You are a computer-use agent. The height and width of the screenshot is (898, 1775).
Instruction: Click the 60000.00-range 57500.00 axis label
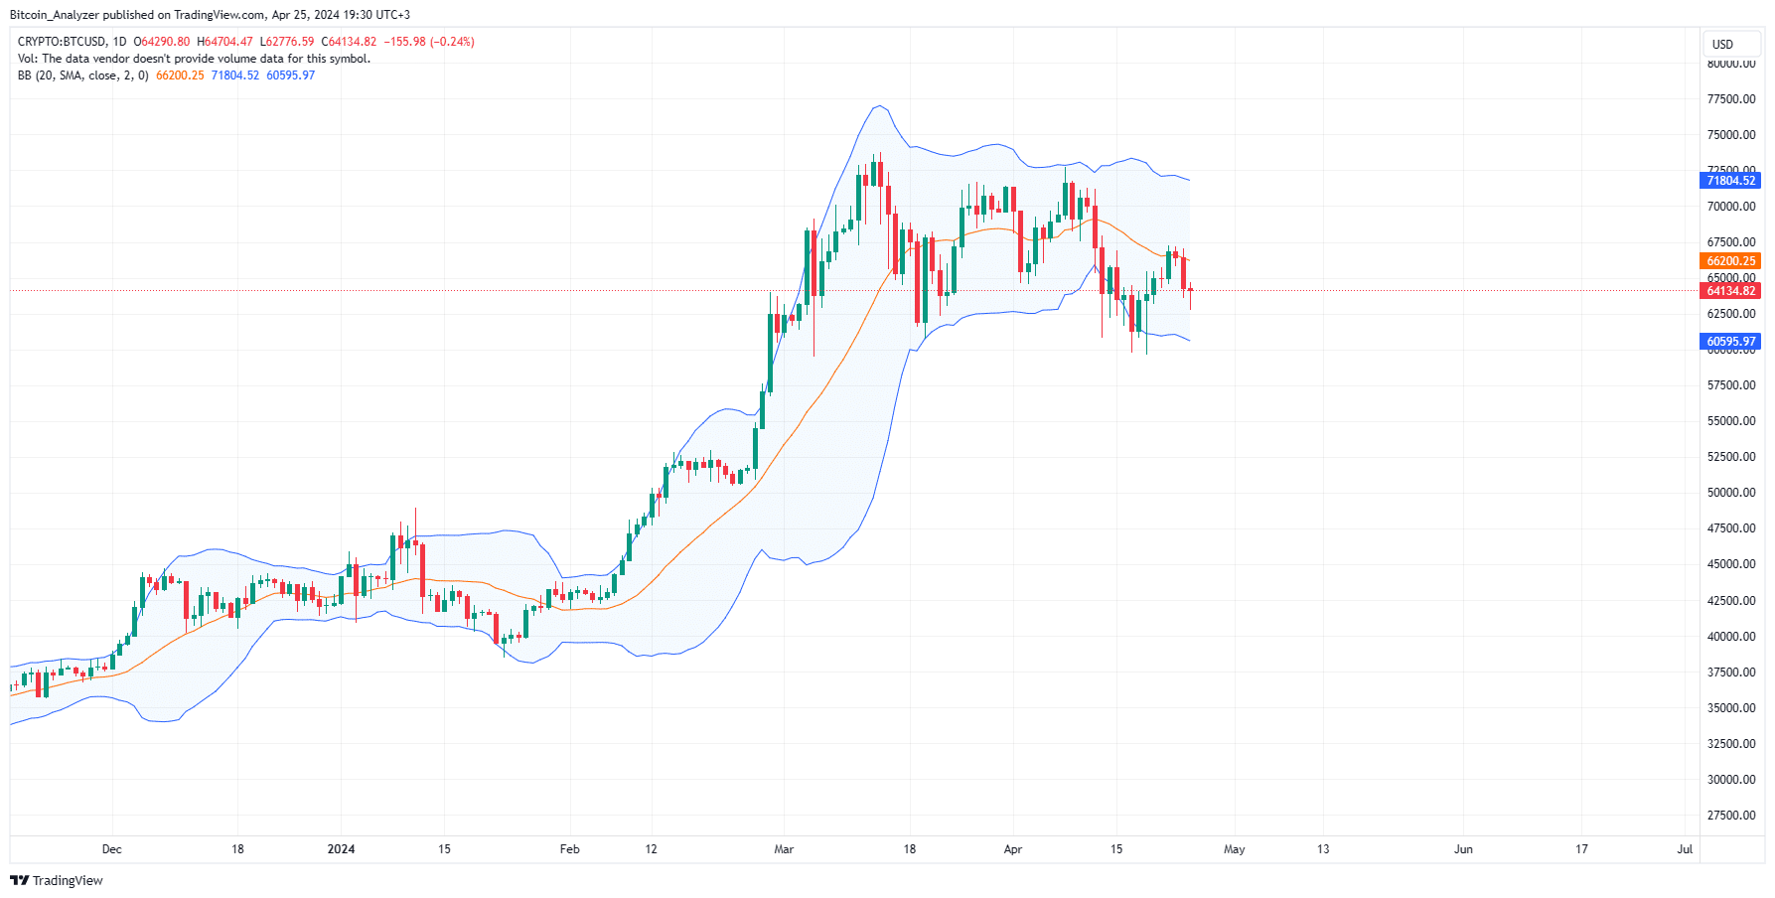coord(1731,385)
